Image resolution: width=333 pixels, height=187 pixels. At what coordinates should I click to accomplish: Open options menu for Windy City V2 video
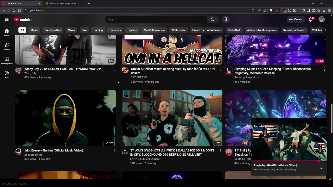pos(114,69)
